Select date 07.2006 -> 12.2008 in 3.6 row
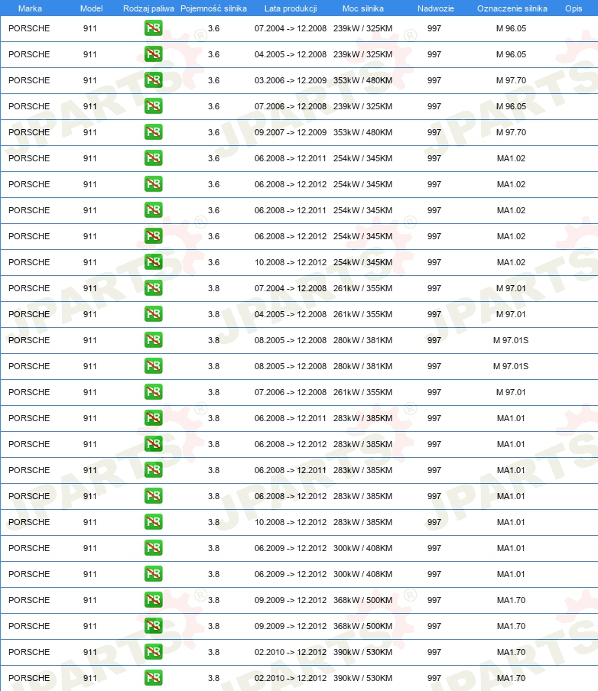This screenshot has height=691, width=598. click(x=291, y=106)
